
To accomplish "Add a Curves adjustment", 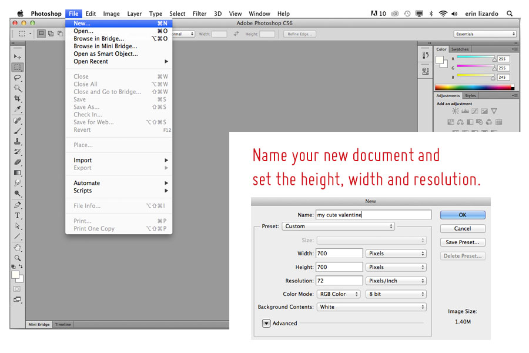I will click(475, 111).
